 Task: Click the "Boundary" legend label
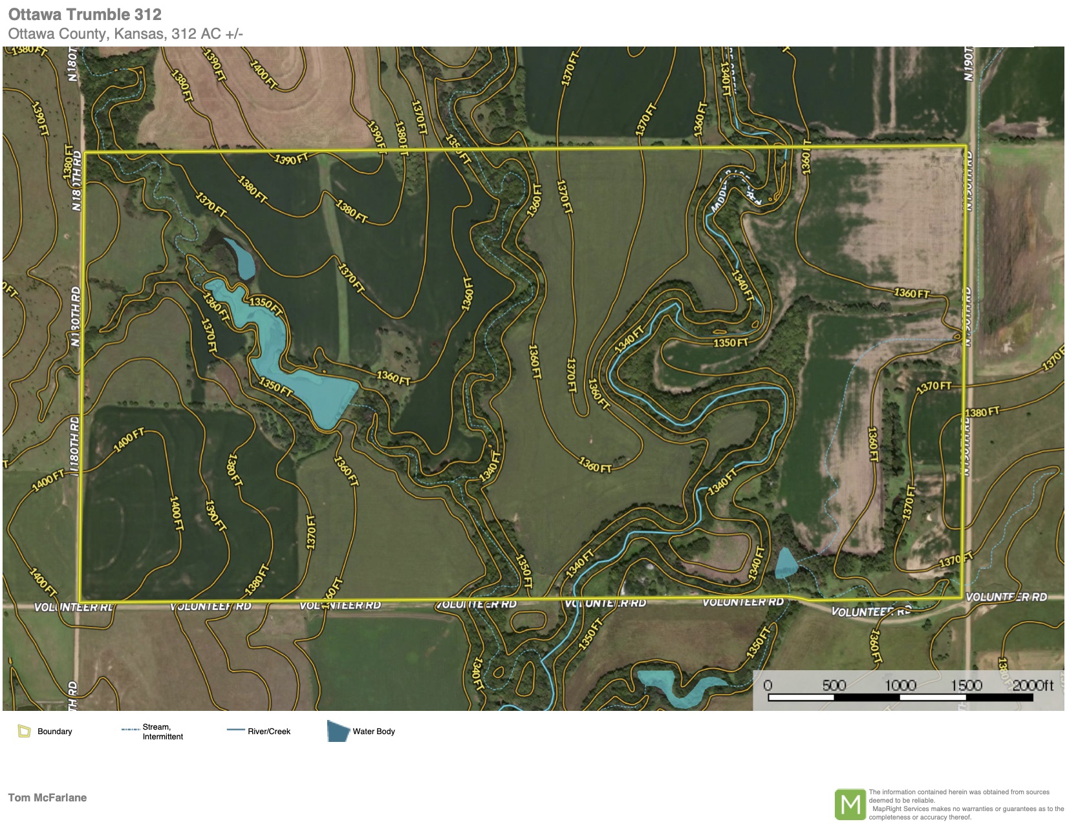pos(54,732)
